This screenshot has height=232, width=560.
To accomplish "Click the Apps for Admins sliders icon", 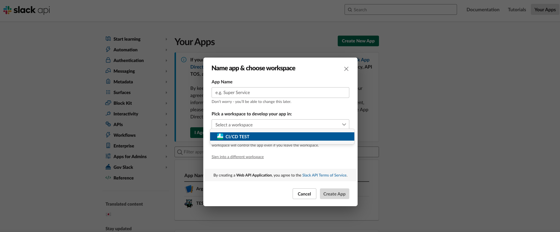I will (x=108, y=156).
